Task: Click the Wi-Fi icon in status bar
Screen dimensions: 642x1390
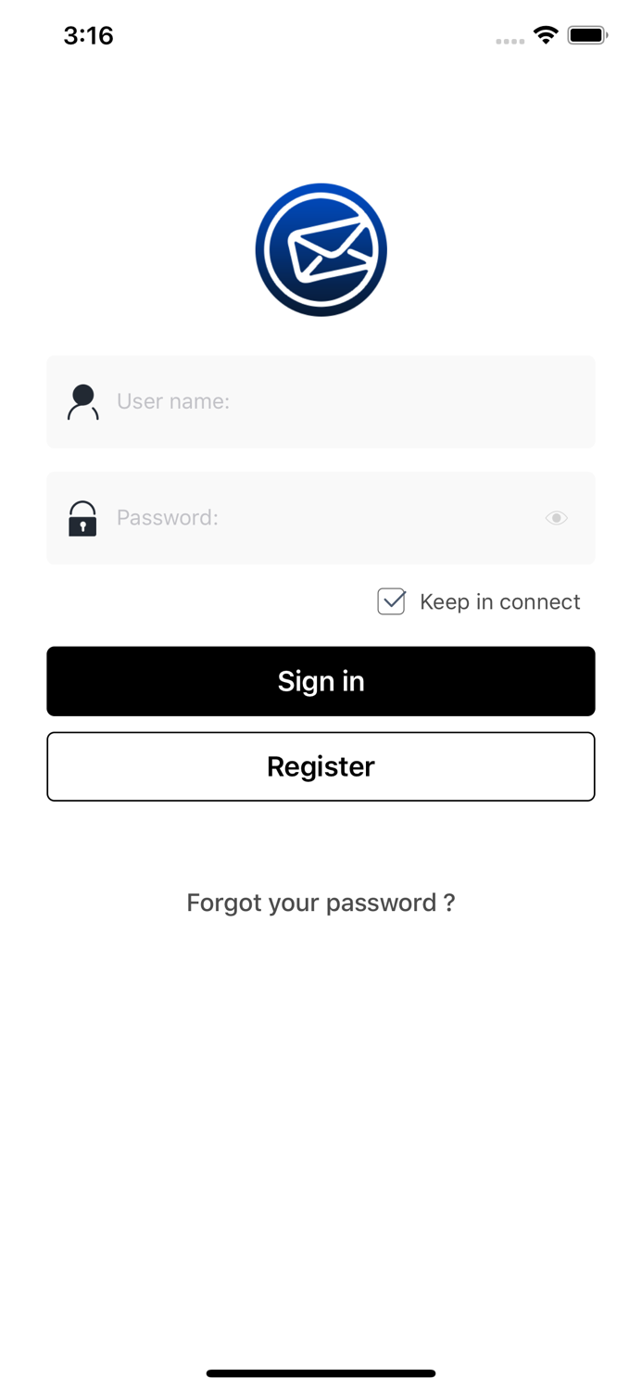Action: point(545,34)
